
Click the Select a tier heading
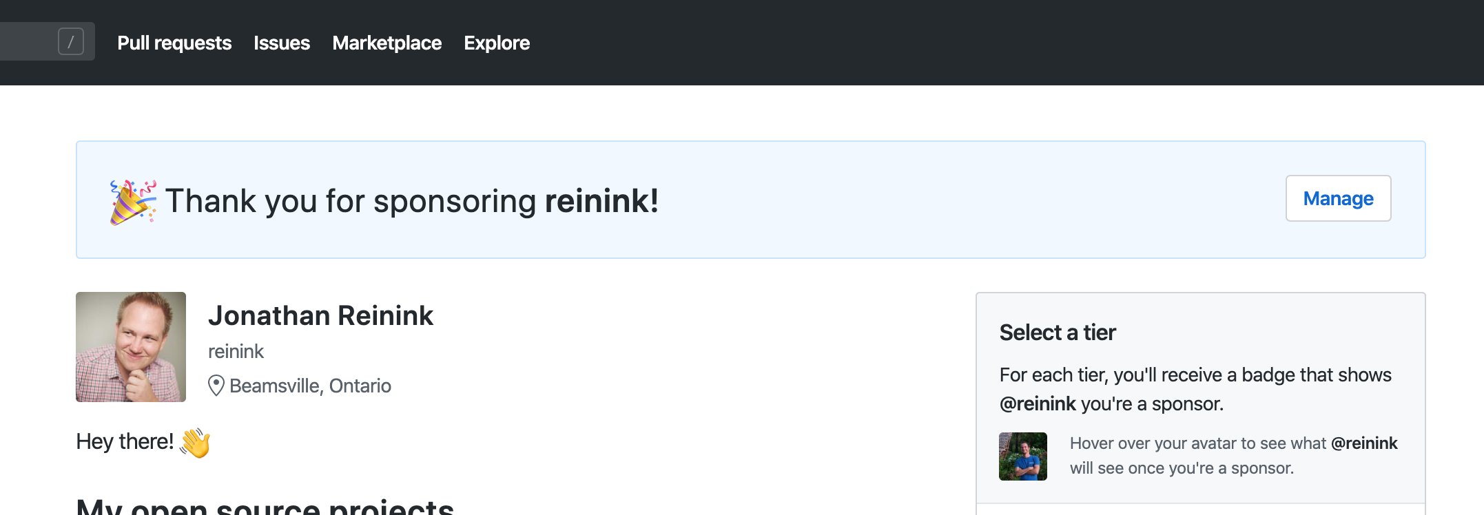[x=1058, y=333]
